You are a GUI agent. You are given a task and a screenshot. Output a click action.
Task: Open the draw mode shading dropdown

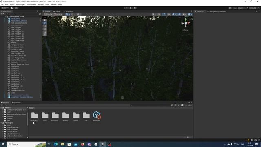[154, 14]
